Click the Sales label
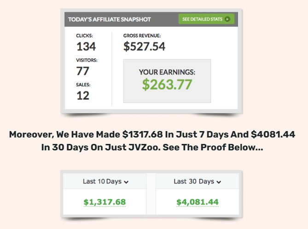The width and height of the screenshot is (308, 229). (x=83, y=85)
